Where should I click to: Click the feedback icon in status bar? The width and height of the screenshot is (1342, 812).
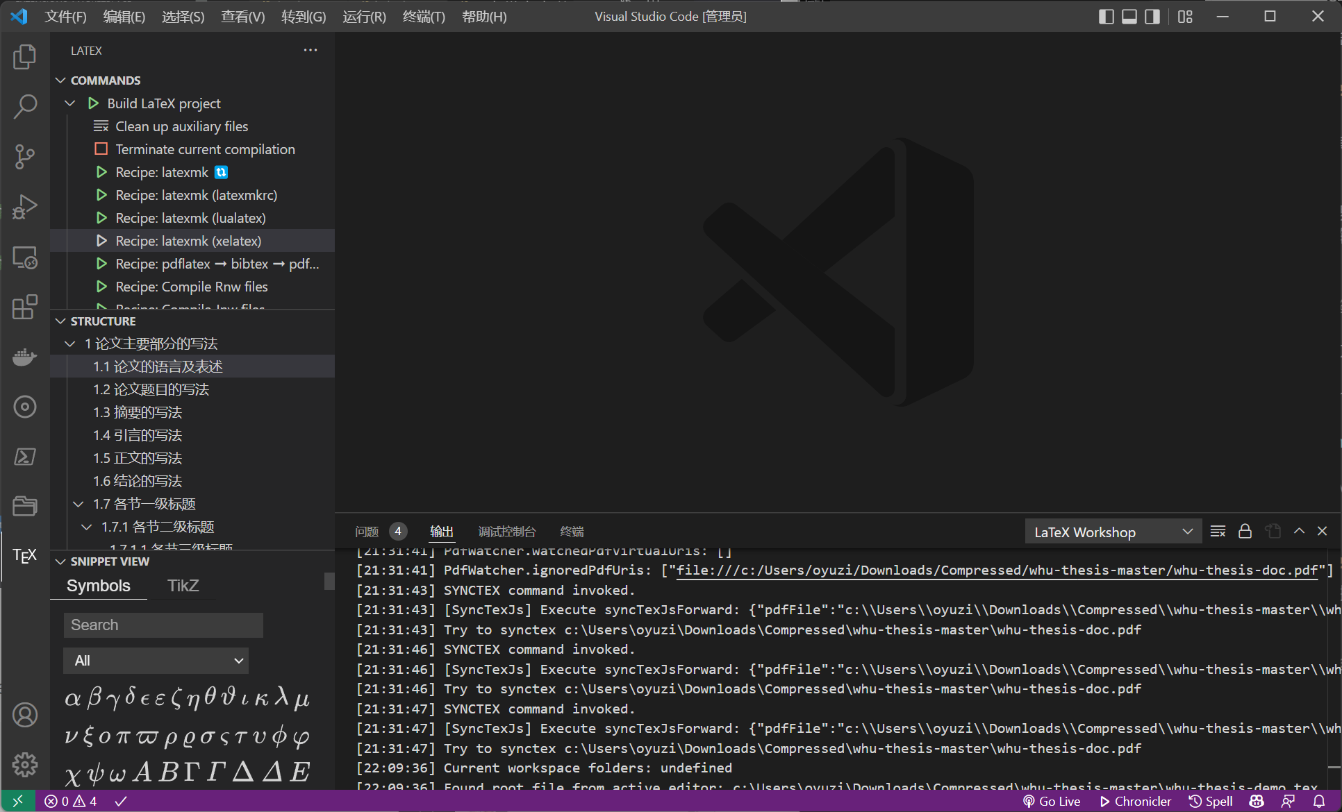[1288, 801]
